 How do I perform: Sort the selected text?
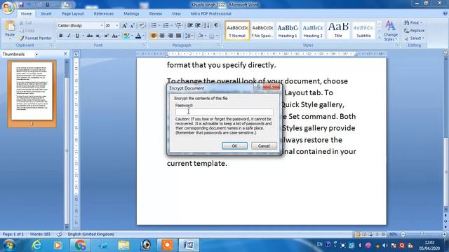point(206,26)
